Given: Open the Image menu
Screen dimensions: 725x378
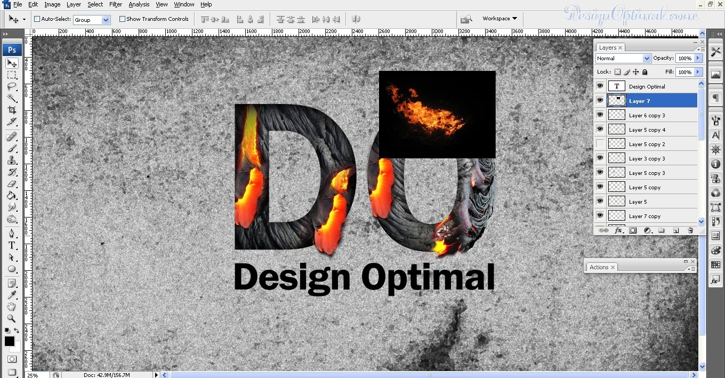Looking at the screenshot, I should coord(52,4).
